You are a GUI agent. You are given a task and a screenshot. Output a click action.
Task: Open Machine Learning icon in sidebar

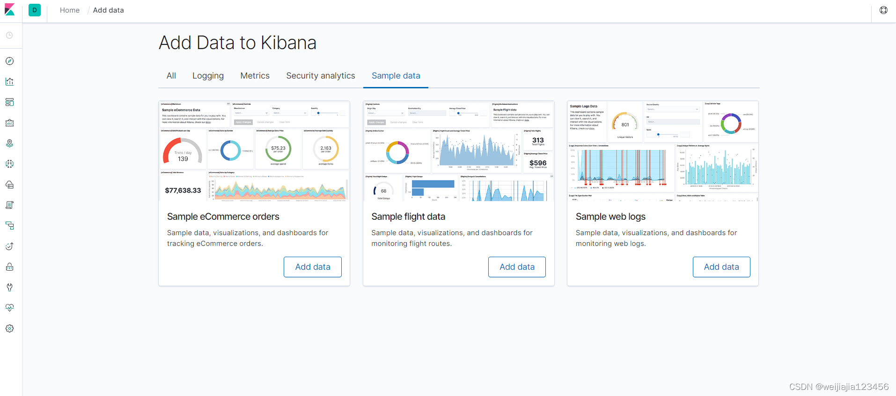click(x=9, y=164)
